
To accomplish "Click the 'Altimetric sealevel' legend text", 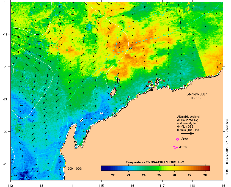I will [188, 117].
